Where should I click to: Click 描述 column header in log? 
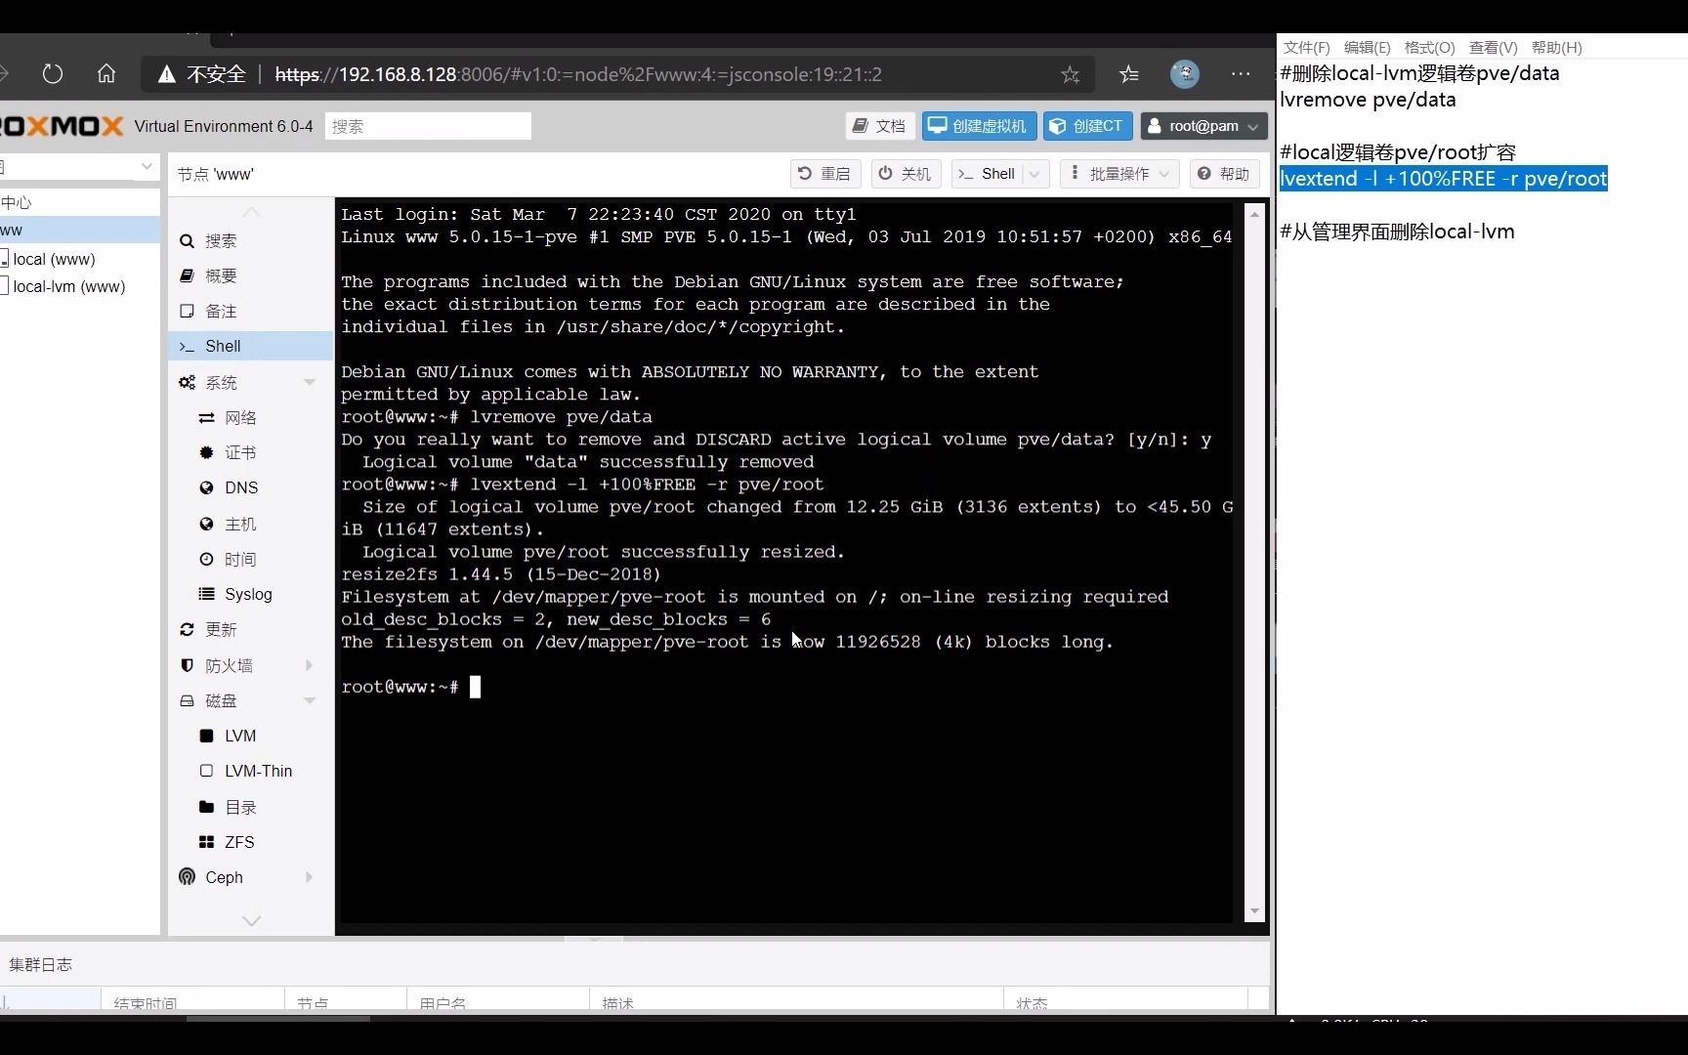796,1002
